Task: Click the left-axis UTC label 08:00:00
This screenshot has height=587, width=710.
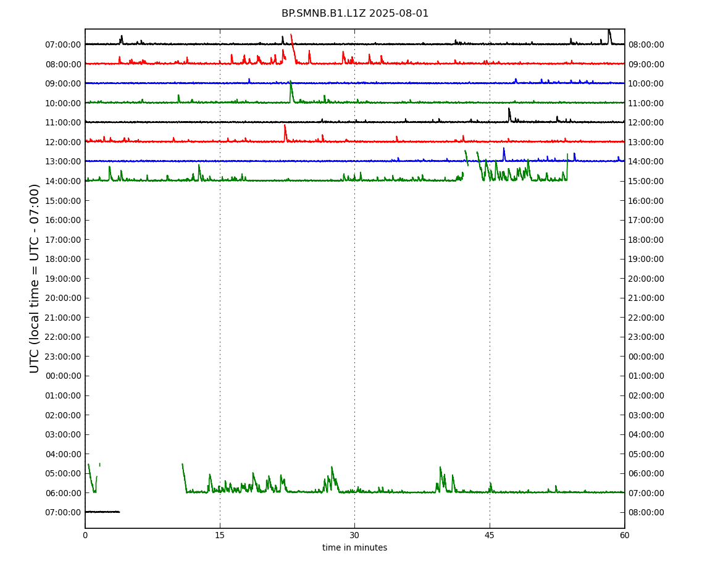Action: [x=63, y=64]
